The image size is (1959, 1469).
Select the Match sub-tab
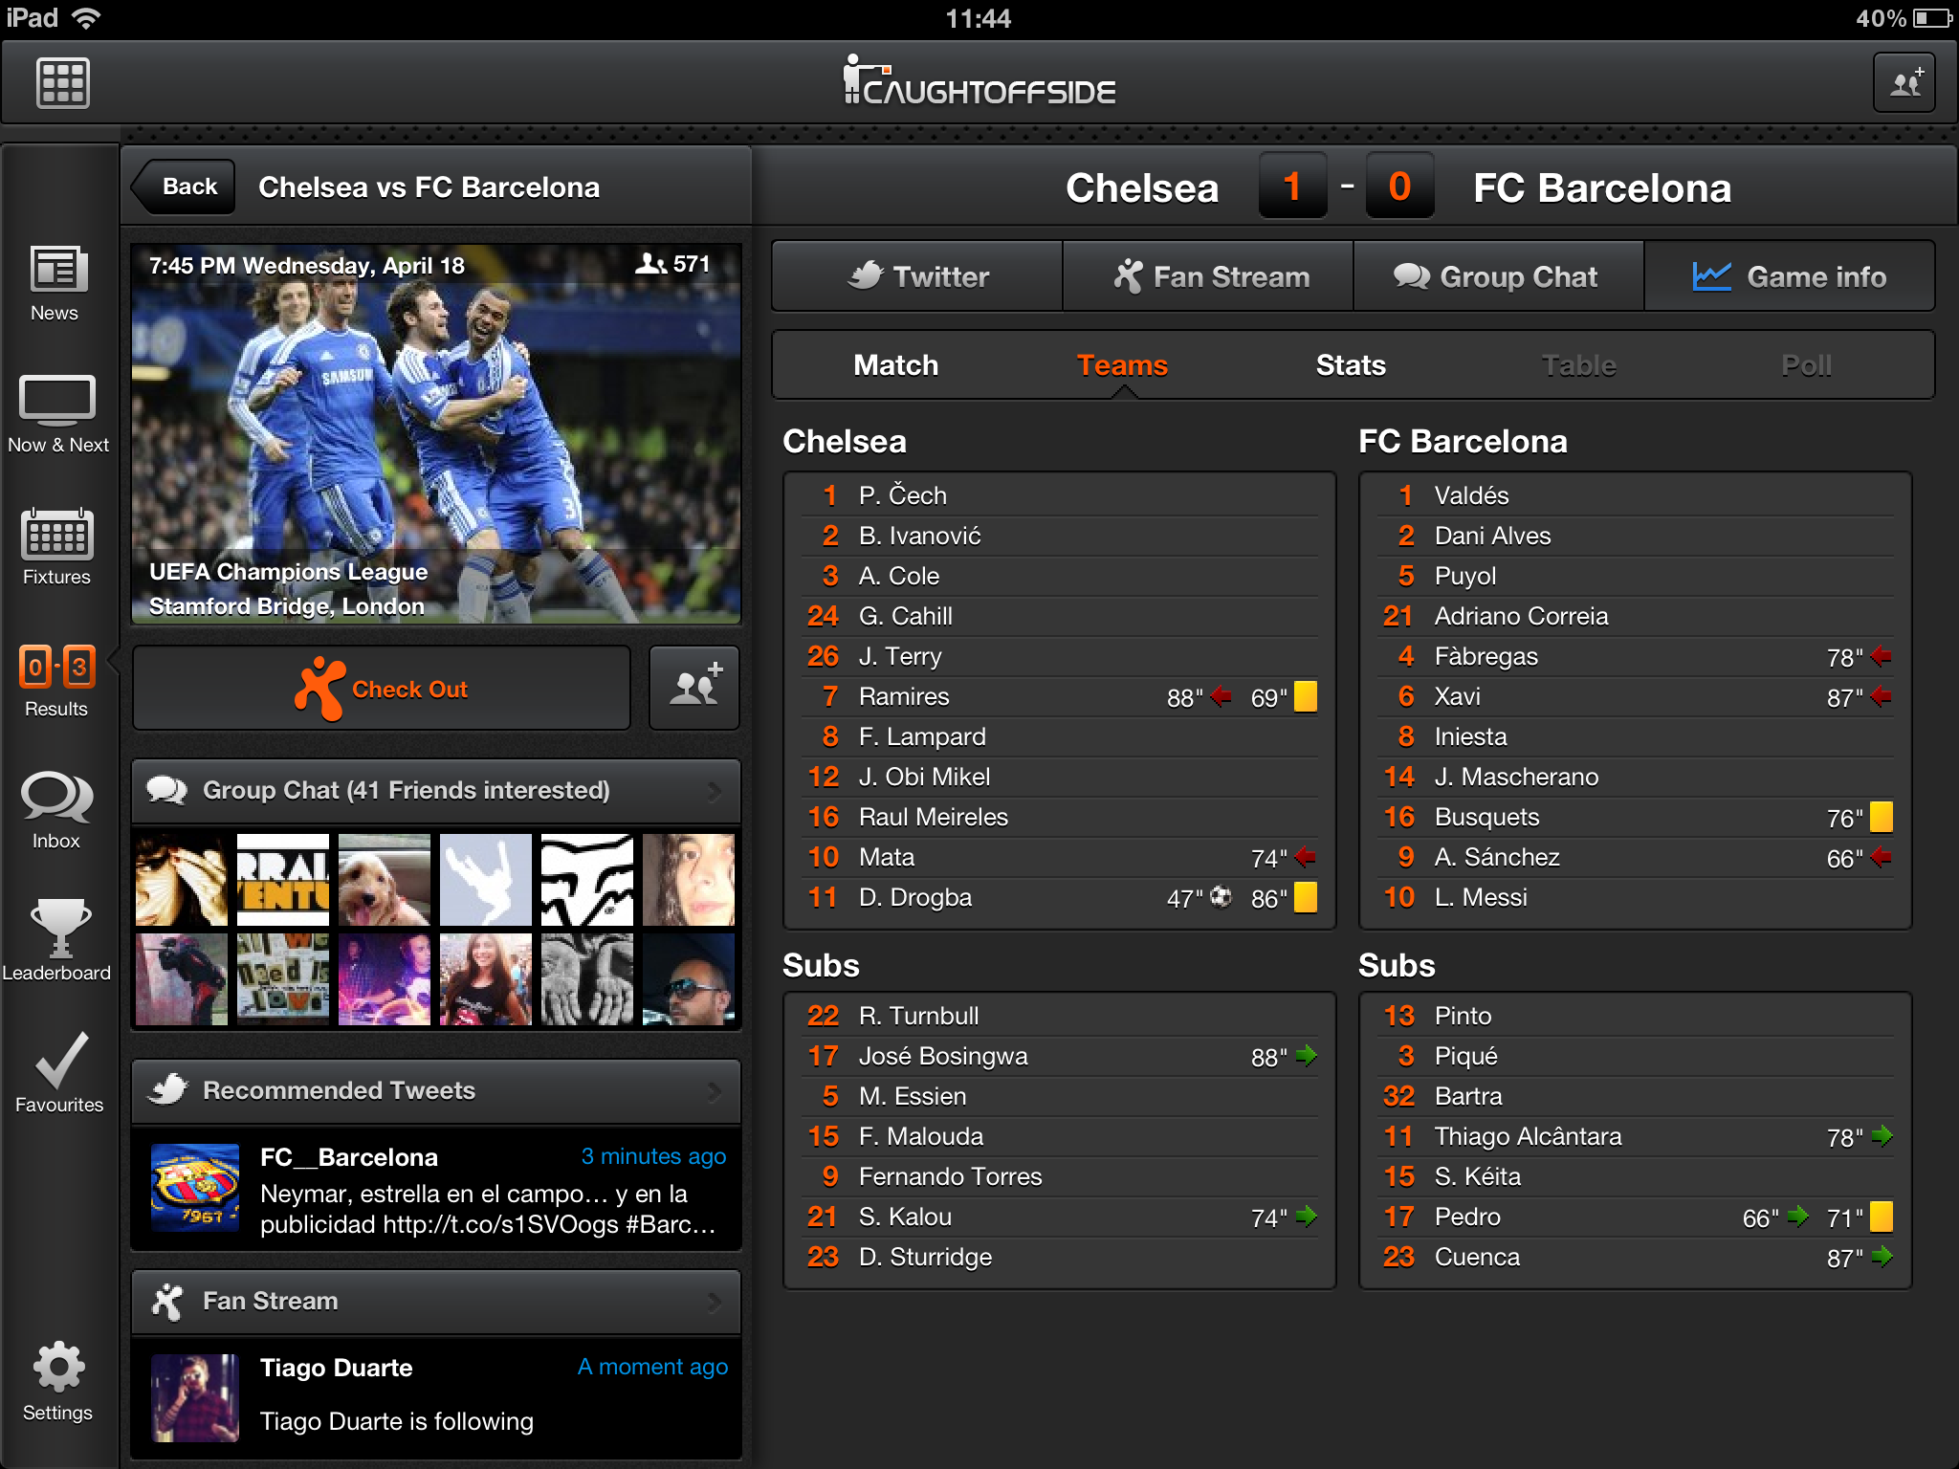[895, 365]
